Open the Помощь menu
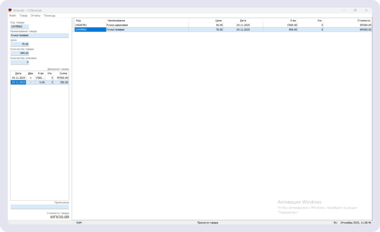 49,16
